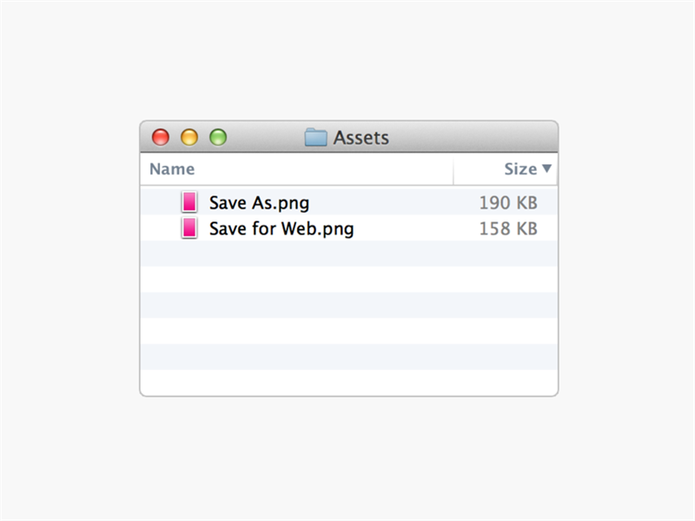Select the Save As.png file name
Screen dimensions: 695x521
(x=259, y=203)
